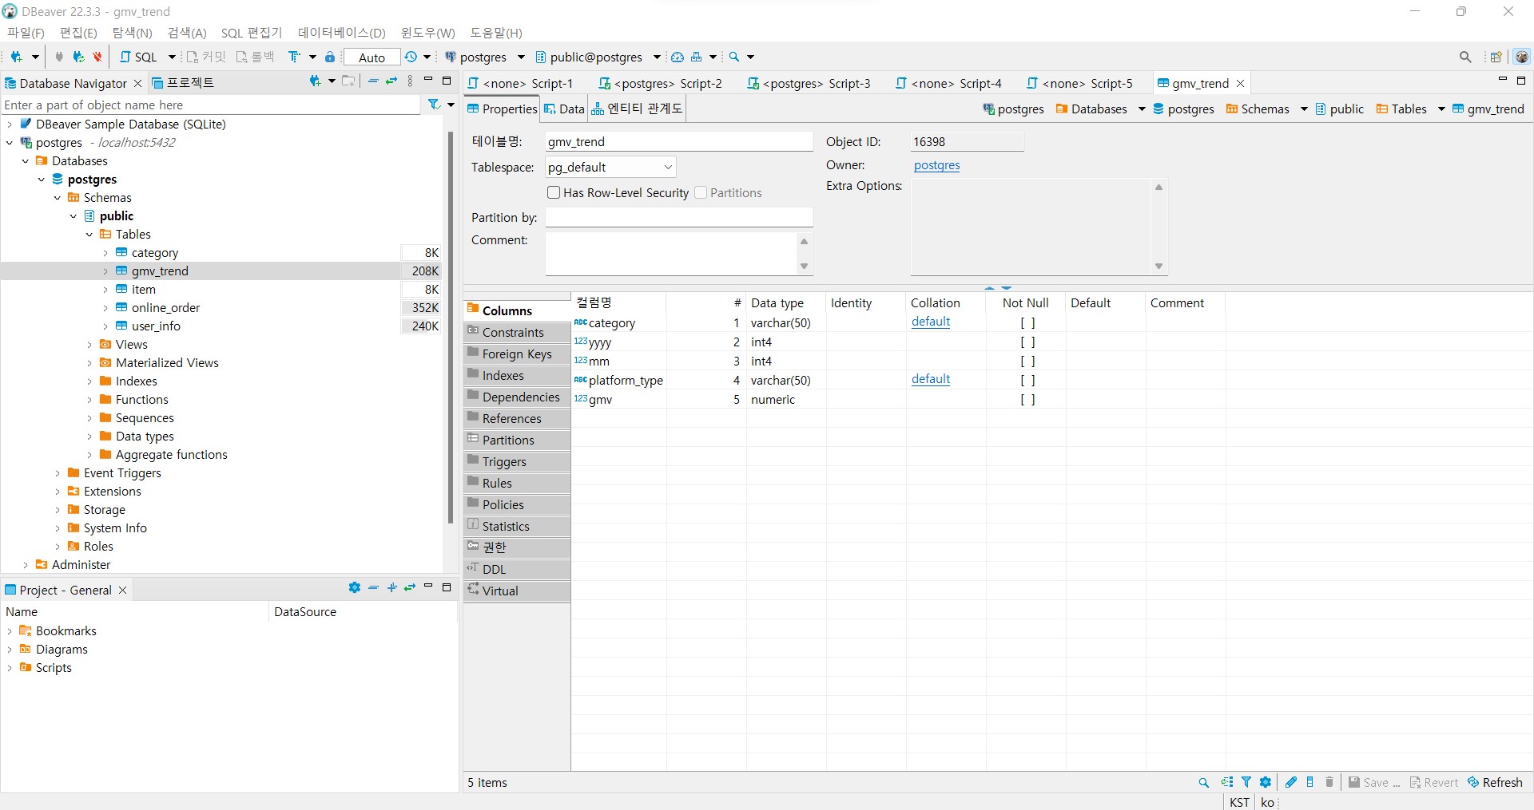
Task: Click link-with-editor arrows in Database Navigator
Action: pos(391,81)
